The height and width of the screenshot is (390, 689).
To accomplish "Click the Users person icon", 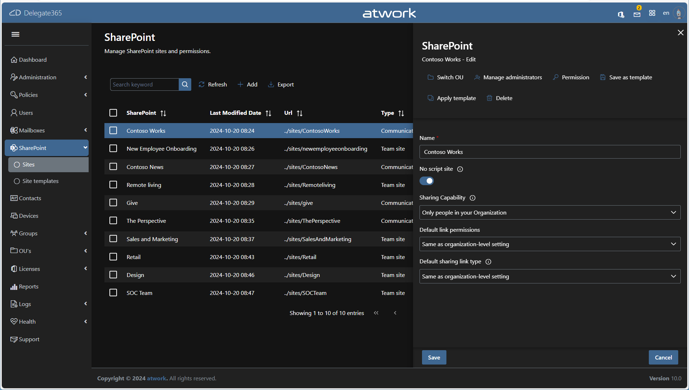I will tap(14, 113).
